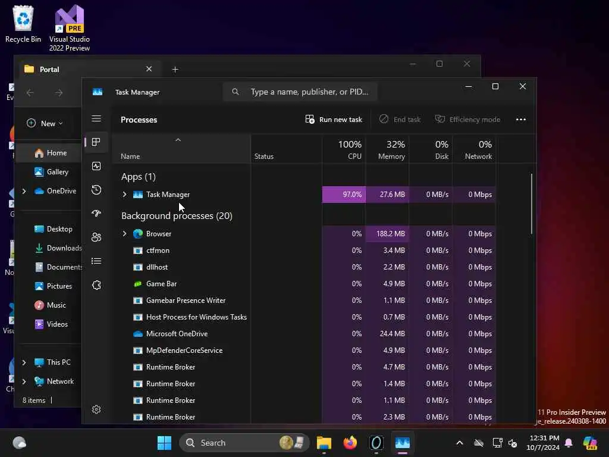This screenshot has width=609, height=457.
Task: Click the Microsoft Edge Browser process icon
Action: (x=138, y=233)
